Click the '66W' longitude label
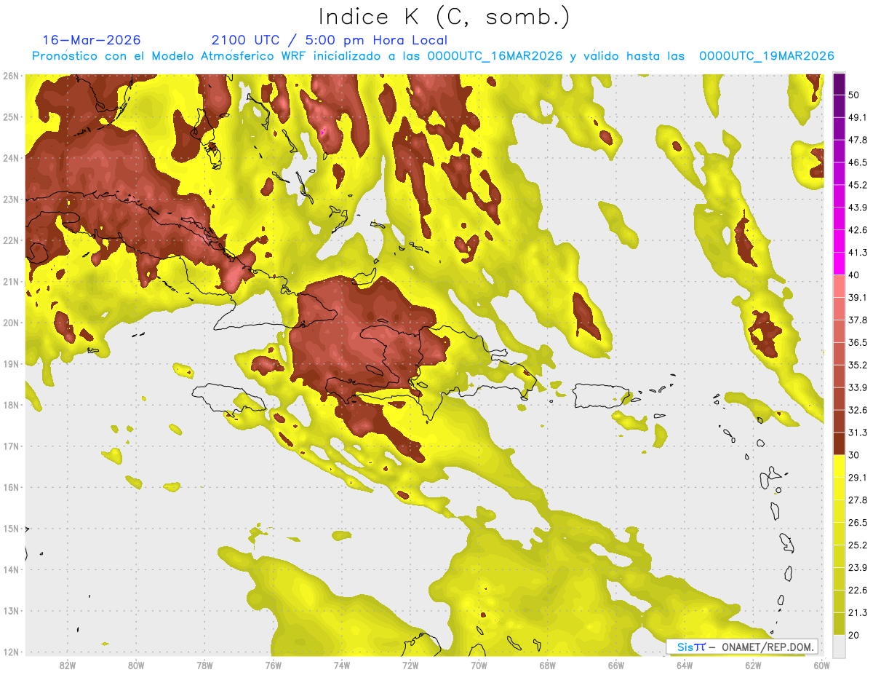 (x=616, y=665)
